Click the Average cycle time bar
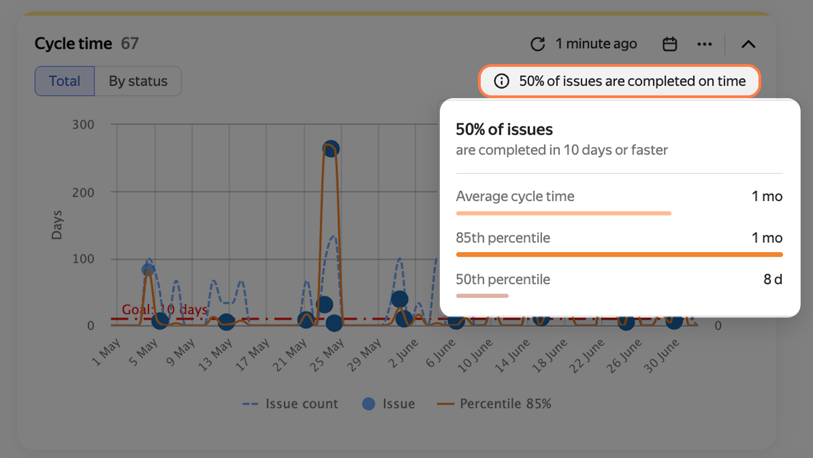813x458 pixels. click(563, 213)
